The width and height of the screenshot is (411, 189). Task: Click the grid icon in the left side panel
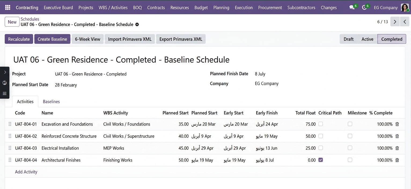tap(5, 93)
